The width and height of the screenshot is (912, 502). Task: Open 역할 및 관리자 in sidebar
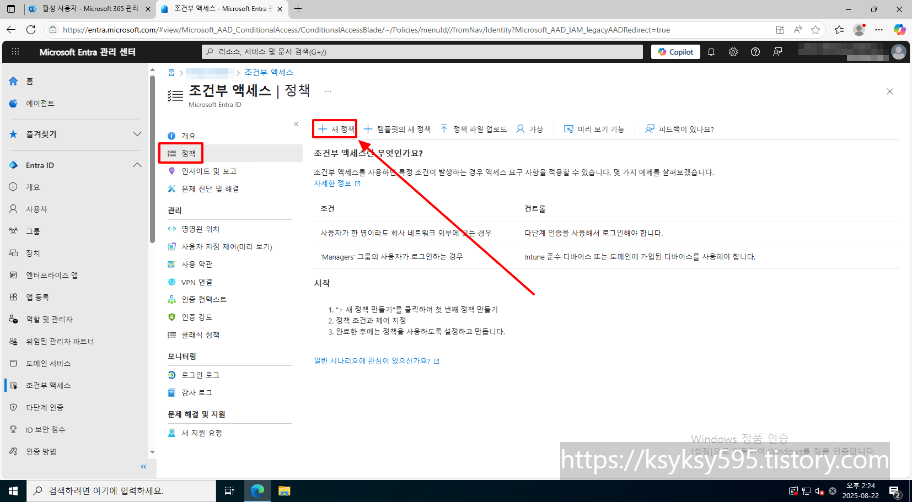tap(49, 319)
